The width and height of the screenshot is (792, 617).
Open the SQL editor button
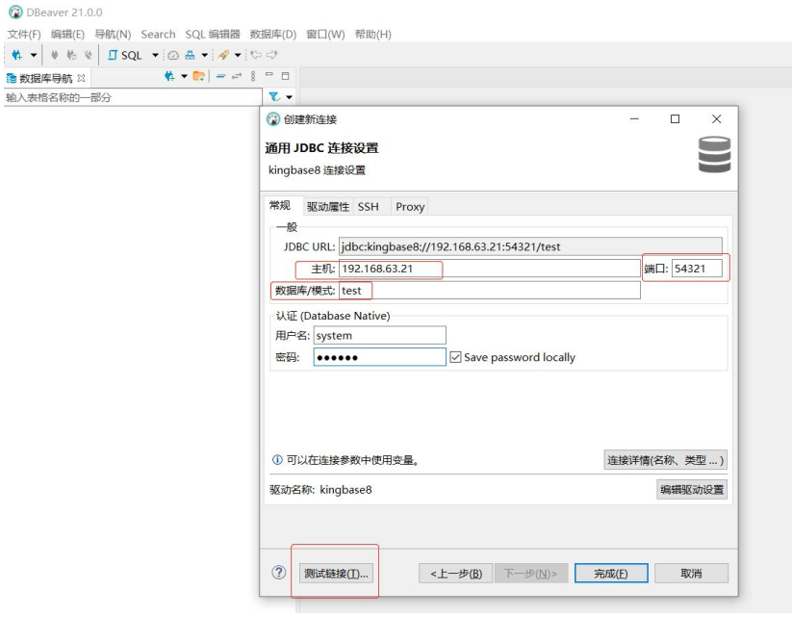[125, 55]
